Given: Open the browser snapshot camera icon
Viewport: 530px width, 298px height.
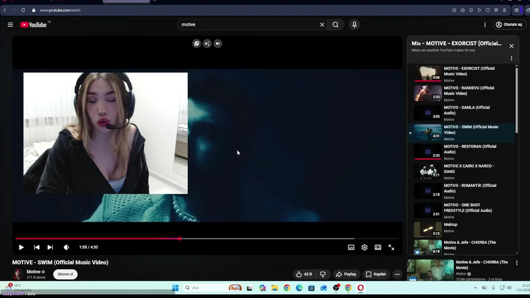Looking at the screenshot, I should 463,10.
